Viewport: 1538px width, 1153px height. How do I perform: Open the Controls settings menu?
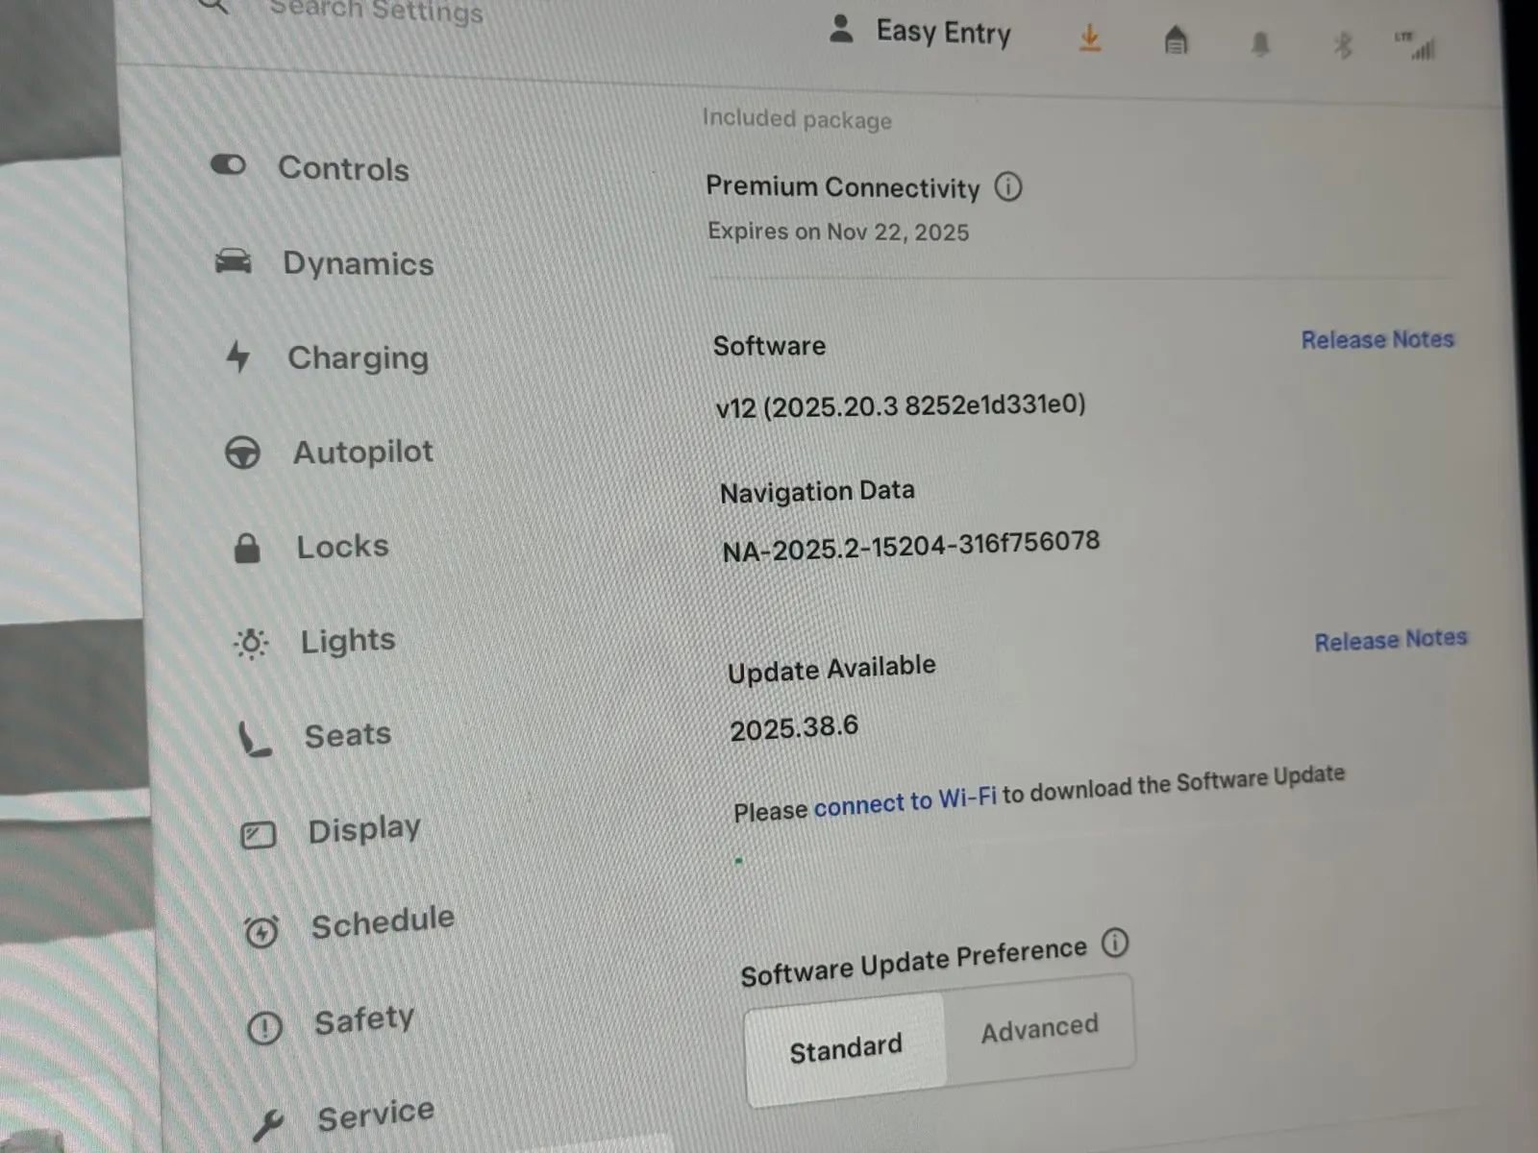(342, 169)
